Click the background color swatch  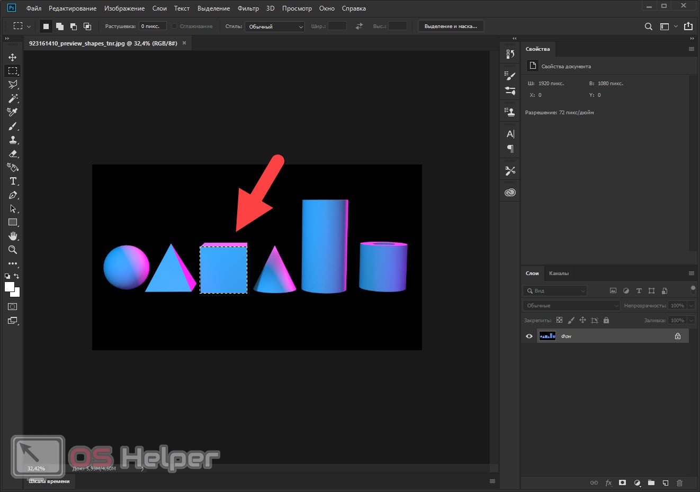(17, 294)
